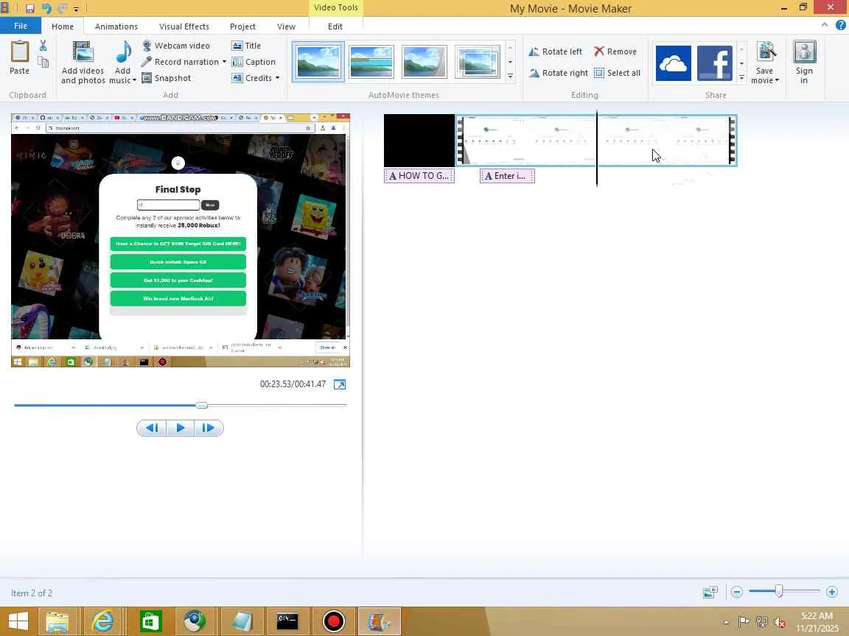Open Command Prompt from taskbar
Viewport: 849px width, 636px height.
click(x=287, y=621)
